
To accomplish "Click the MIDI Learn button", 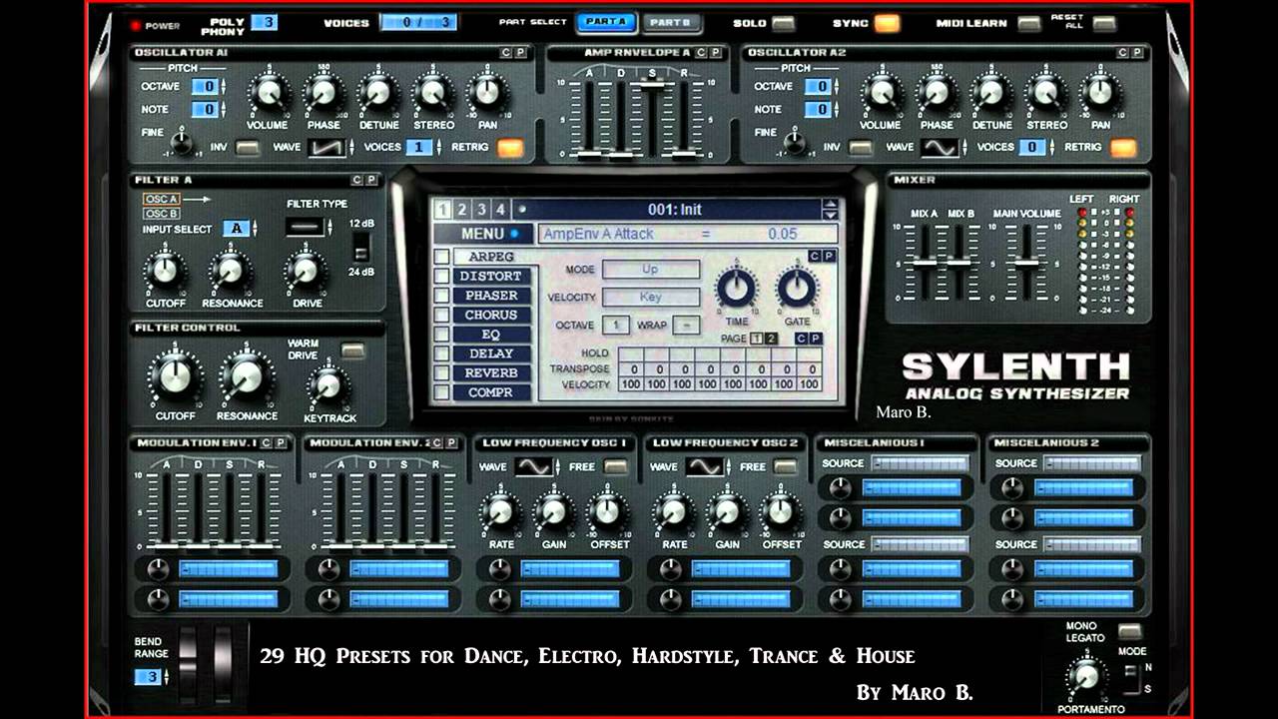I will (x=1029, y=23).
